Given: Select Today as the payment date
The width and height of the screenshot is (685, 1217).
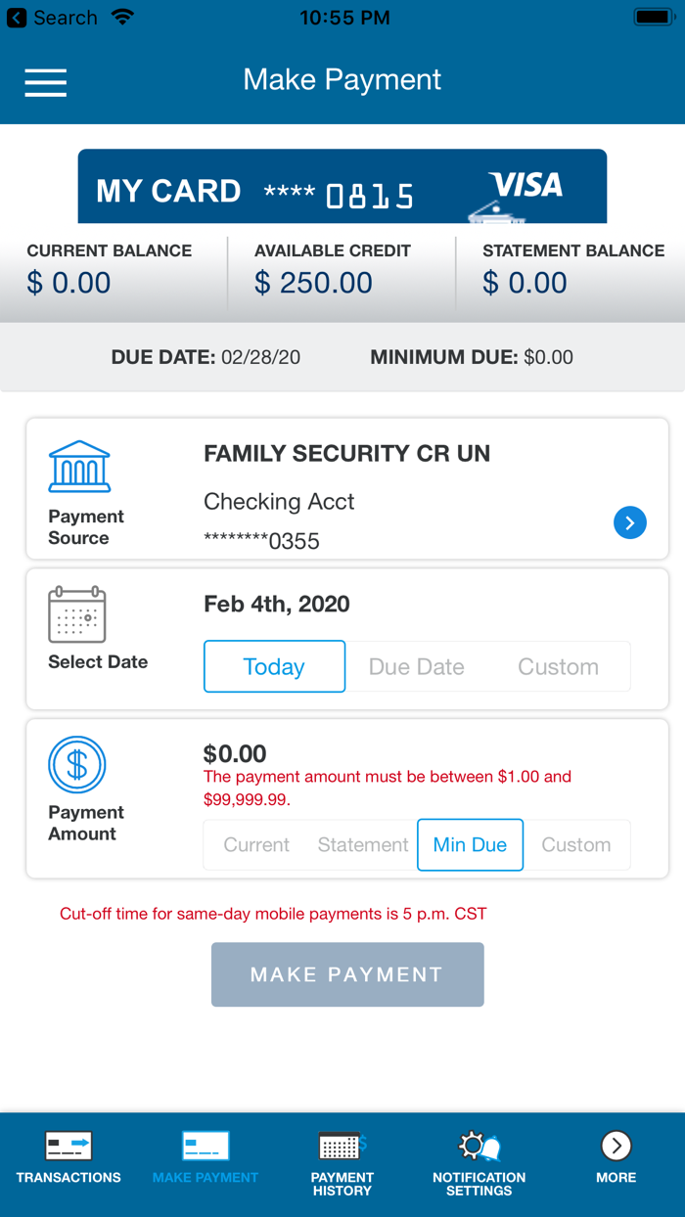Looking at the screenshot, I should [x=274, y=666].
